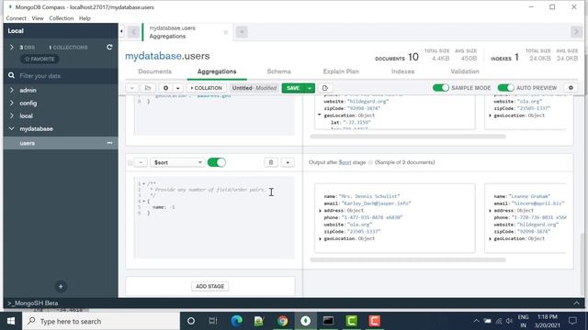The image size is (588, 330).
Task: Open the $sort documentation link
Action: (345, 162)
